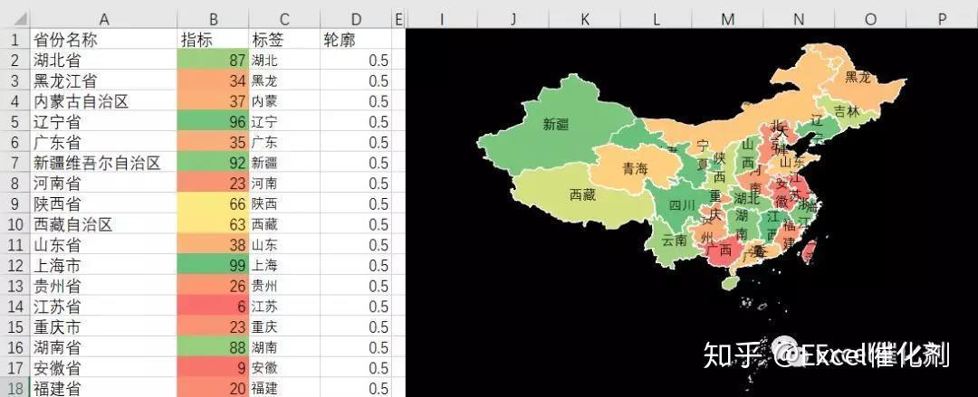Select column M header
The height and width of the screenshot is (397, 978).
(727, 19)
